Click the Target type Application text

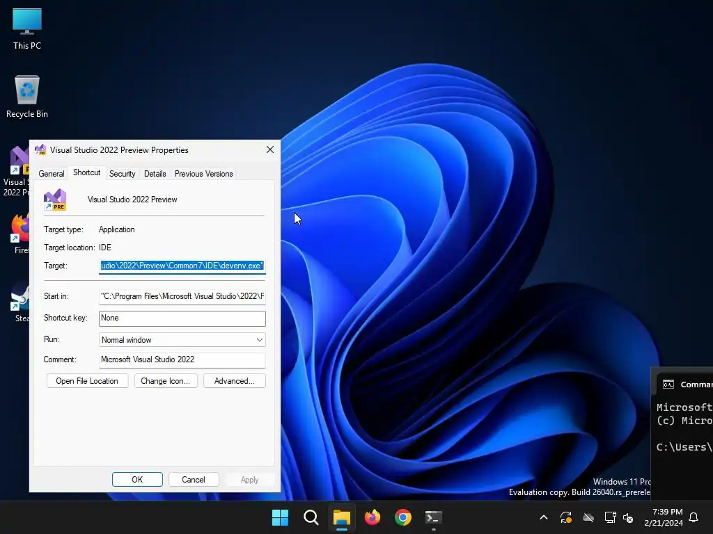pyautogui.click(x=117, y=229)
